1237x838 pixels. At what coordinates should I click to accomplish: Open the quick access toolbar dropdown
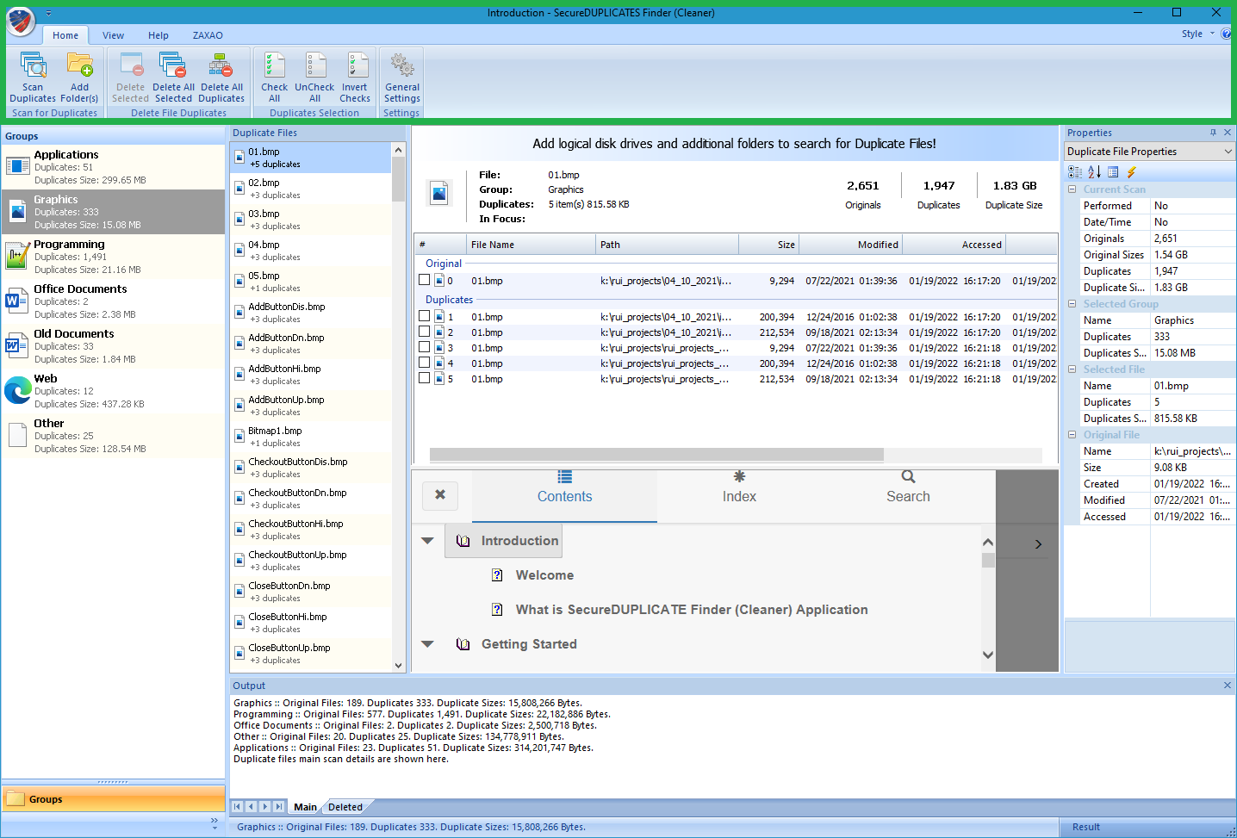(48, 14)
